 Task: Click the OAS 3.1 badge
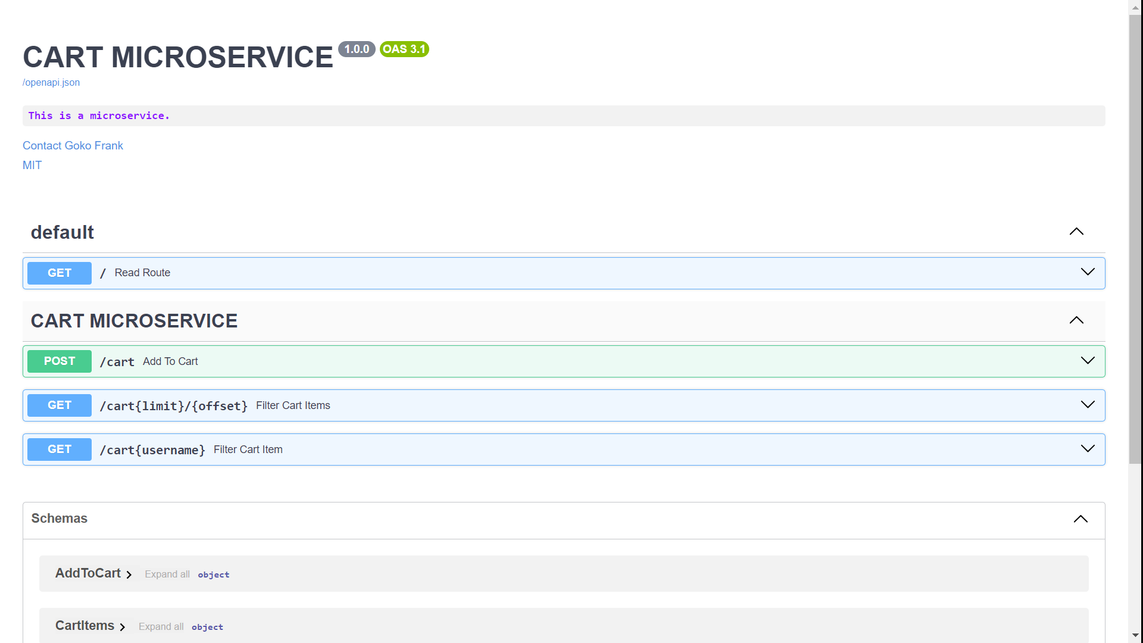tap(404, 49)
